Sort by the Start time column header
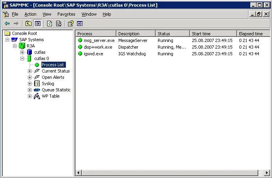The image size is (272, 178). [213, 34]
